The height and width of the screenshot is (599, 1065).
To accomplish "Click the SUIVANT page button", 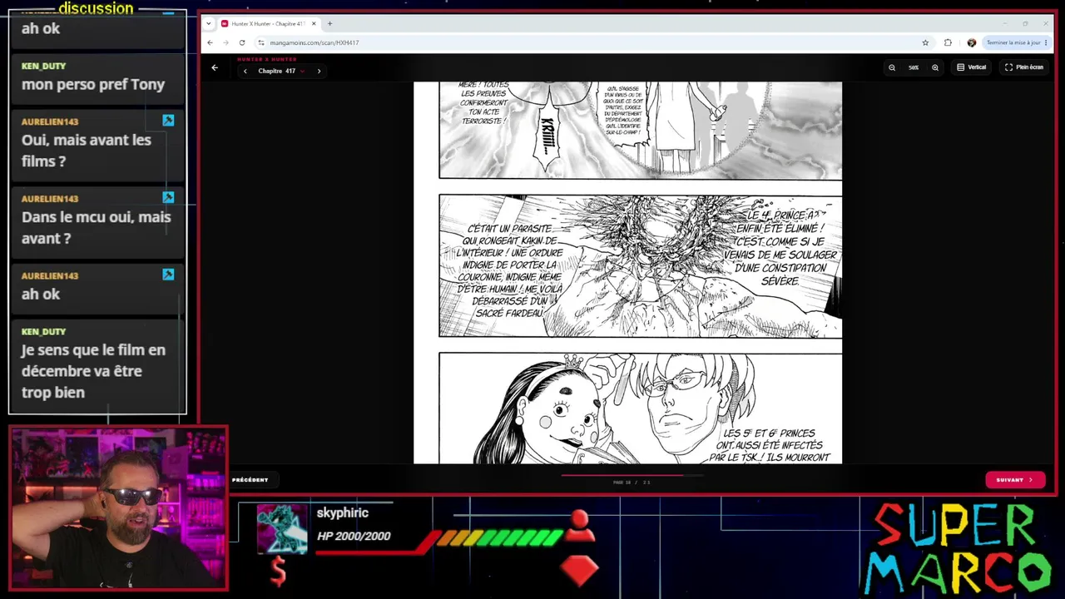I will (x=1015, y=480).
